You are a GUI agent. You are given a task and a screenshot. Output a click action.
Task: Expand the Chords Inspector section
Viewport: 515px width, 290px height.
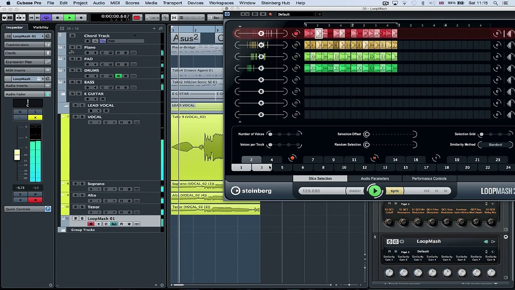coord(28,53)
